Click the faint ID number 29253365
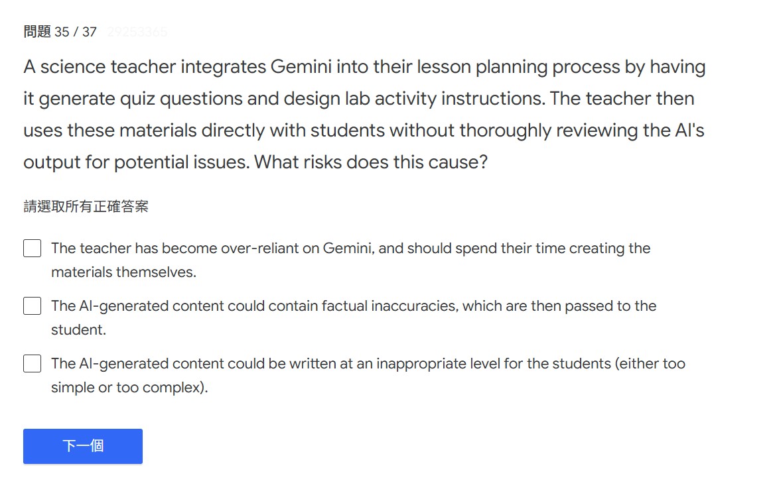 pyautogui.click(x=137, y=32)
